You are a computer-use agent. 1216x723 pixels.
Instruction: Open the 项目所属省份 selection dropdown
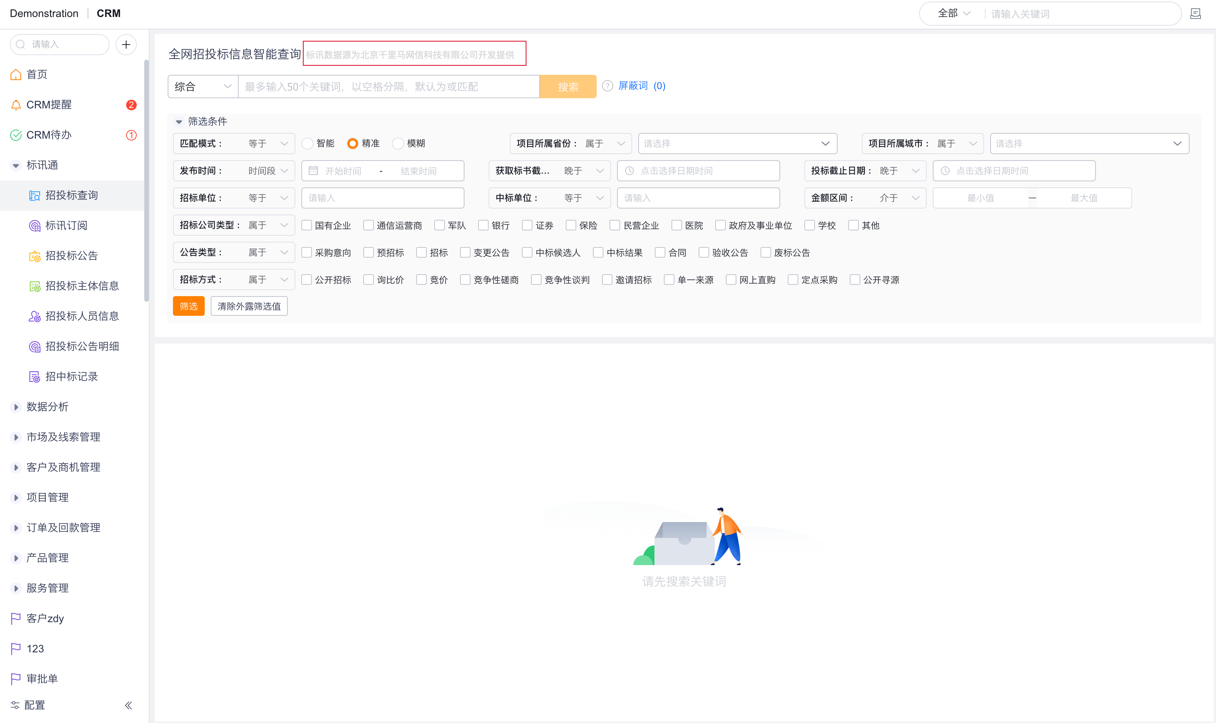(x=737, y=143)
